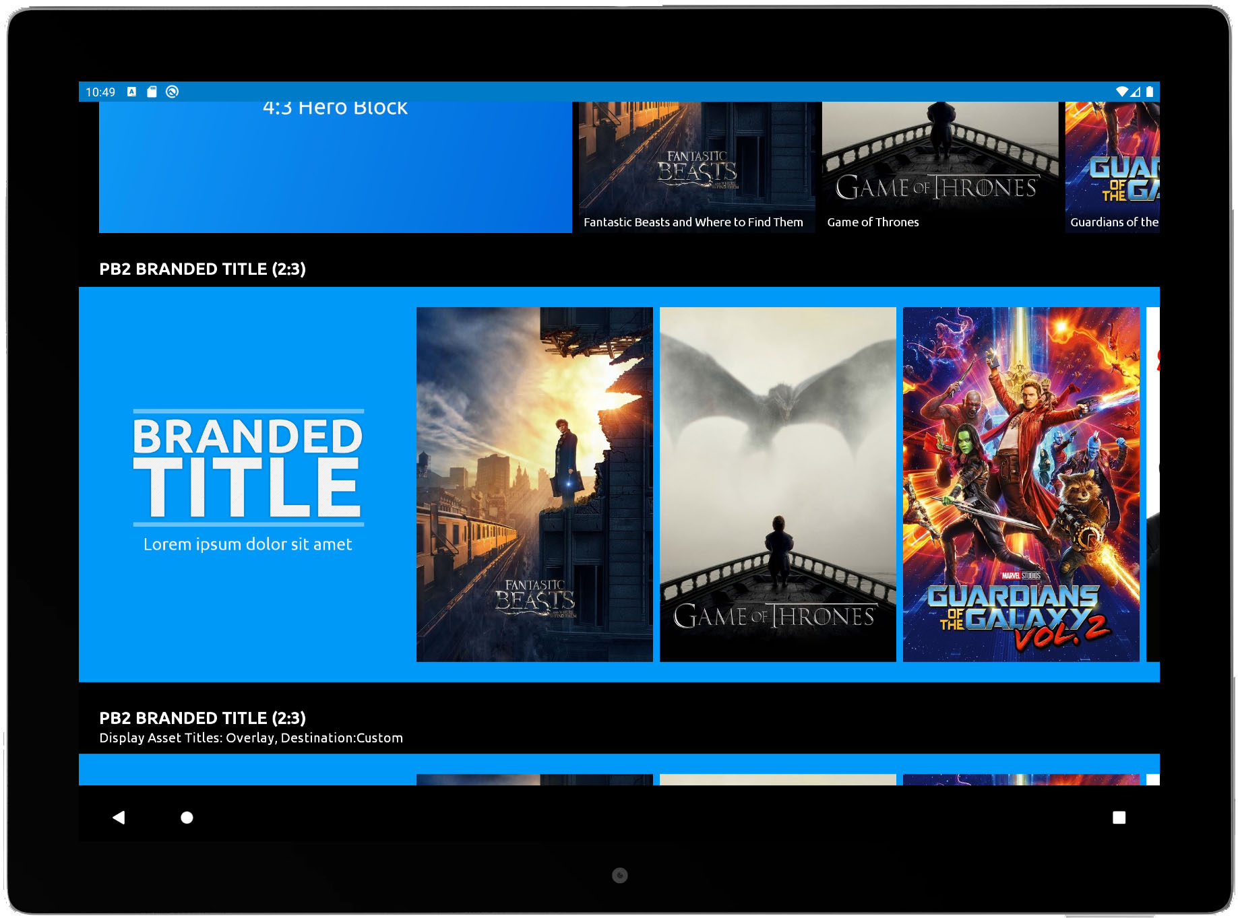
Task: Select the Branded Title promo tile
Action: point(247,484)
